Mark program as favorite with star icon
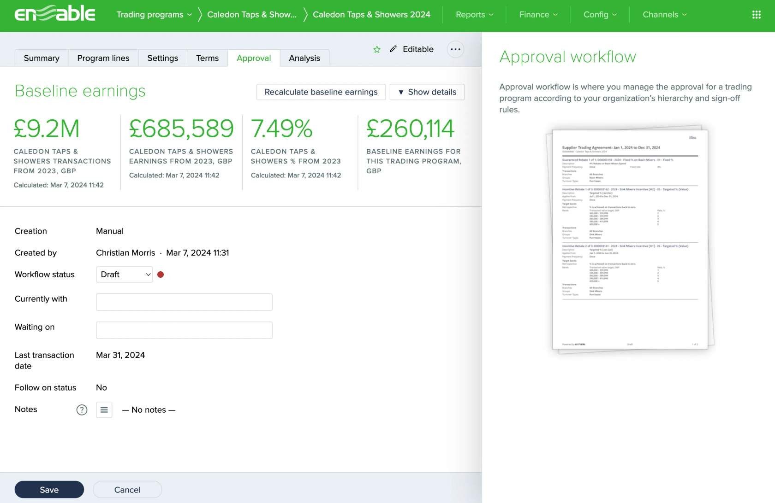The image size is (775, 503). click(377, 49)
